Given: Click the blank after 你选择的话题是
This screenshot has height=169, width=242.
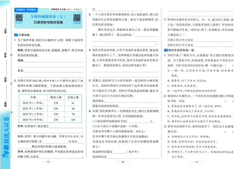Looking at the screenshot, I should [x=118, y=152].
